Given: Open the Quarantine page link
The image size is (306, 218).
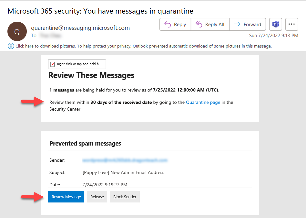Looking at the screenshot, I should point(203,102).
